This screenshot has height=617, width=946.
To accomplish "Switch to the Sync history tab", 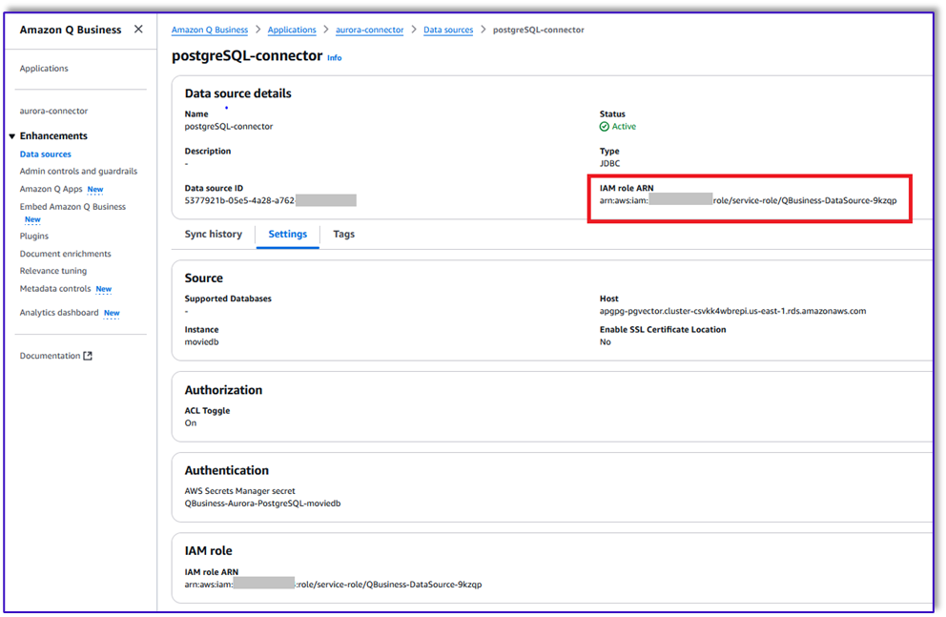I will (213, 235).
